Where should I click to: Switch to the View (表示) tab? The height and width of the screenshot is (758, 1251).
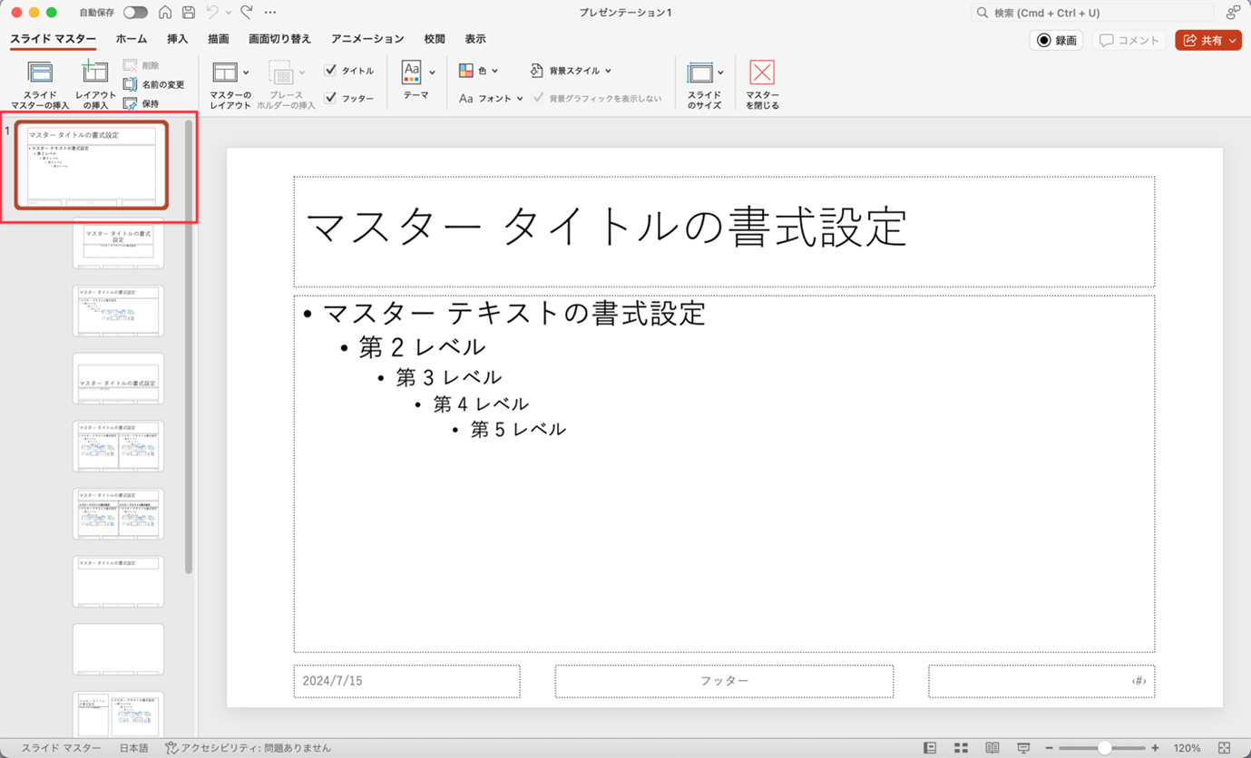pos(475,39)
